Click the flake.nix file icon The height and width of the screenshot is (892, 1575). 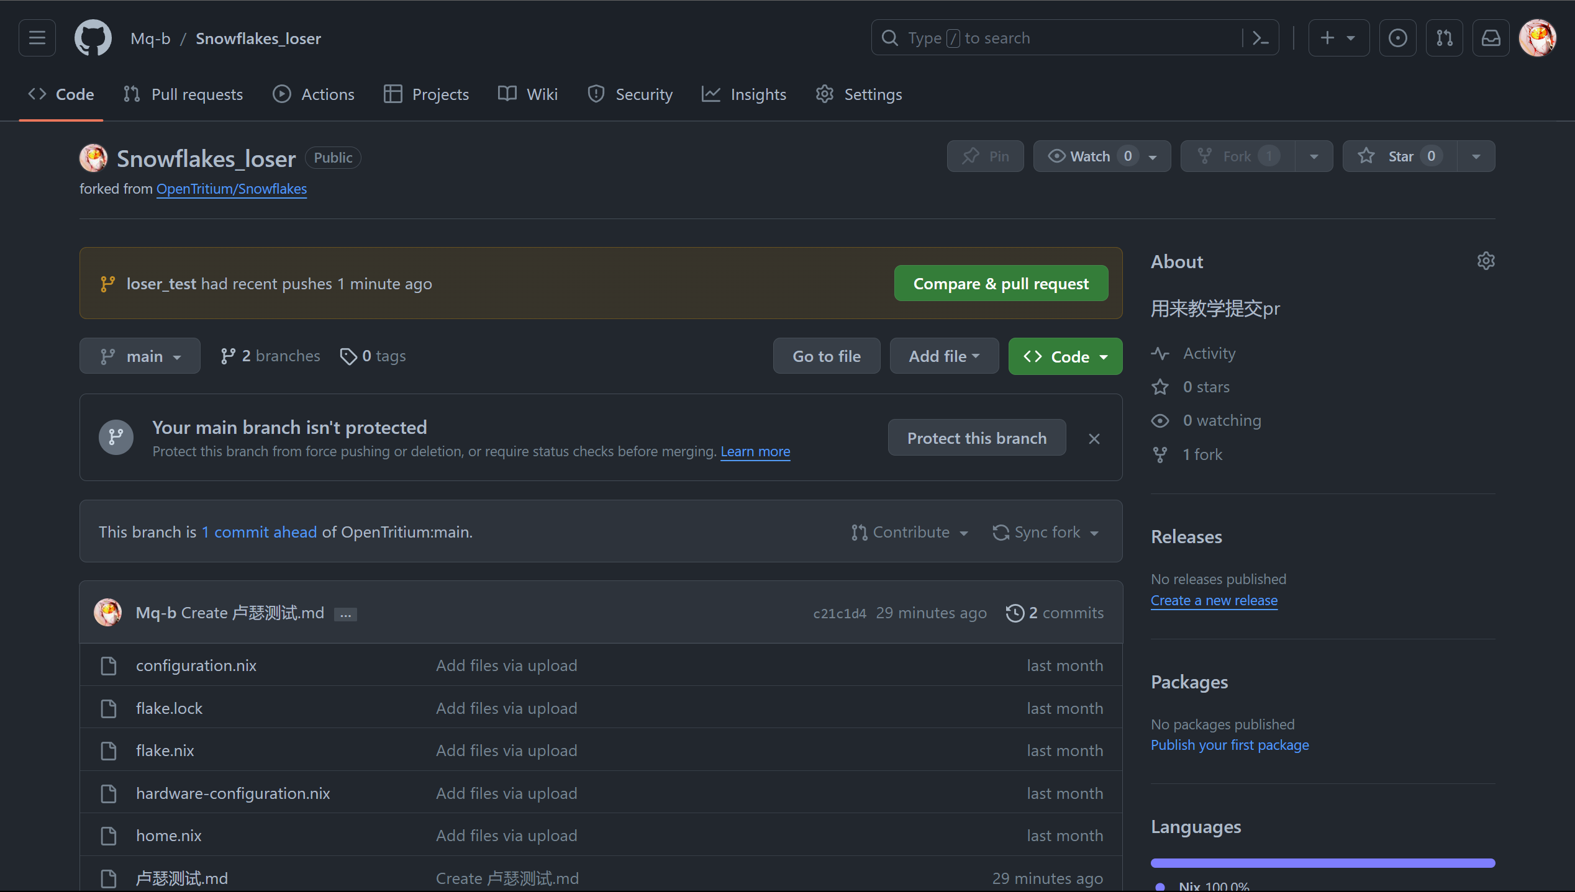click(x=109, y=750)
